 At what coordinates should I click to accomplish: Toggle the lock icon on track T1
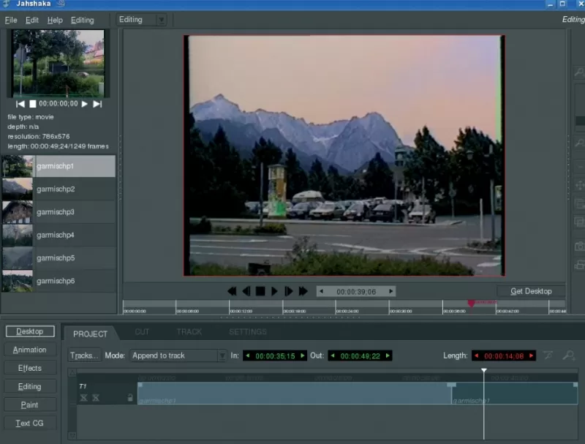pyautogui.click(x=130, y=398)
